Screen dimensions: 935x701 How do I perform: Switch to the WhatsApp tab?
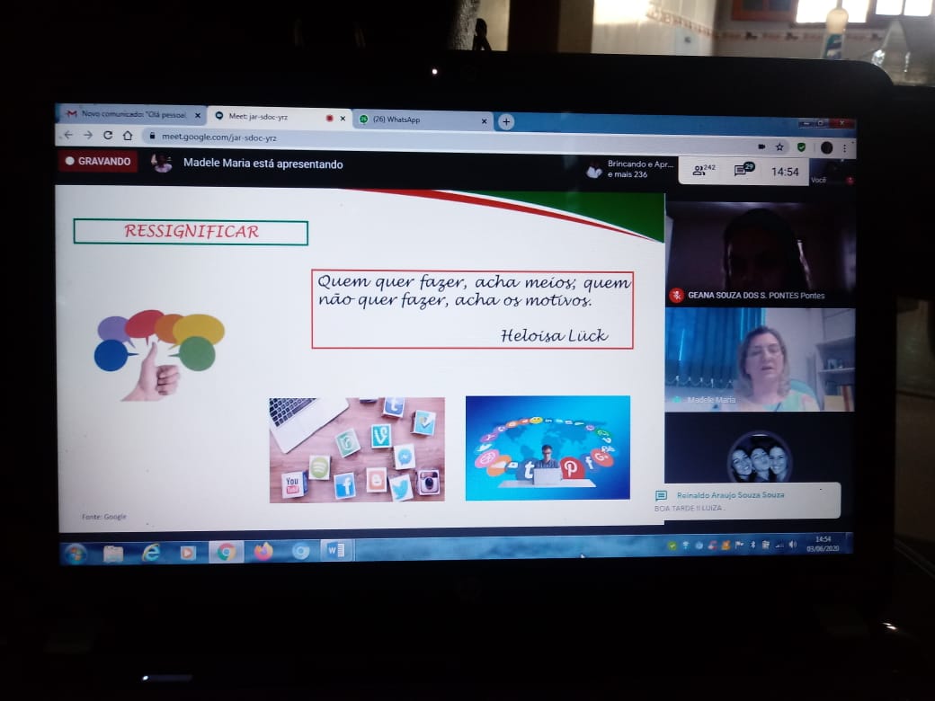coord(423,120)
